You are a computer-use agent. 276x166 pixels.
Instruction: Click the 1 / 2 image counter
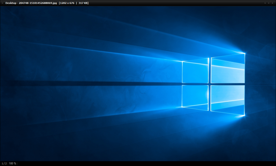pyautogui.click(x=4, y=163)
